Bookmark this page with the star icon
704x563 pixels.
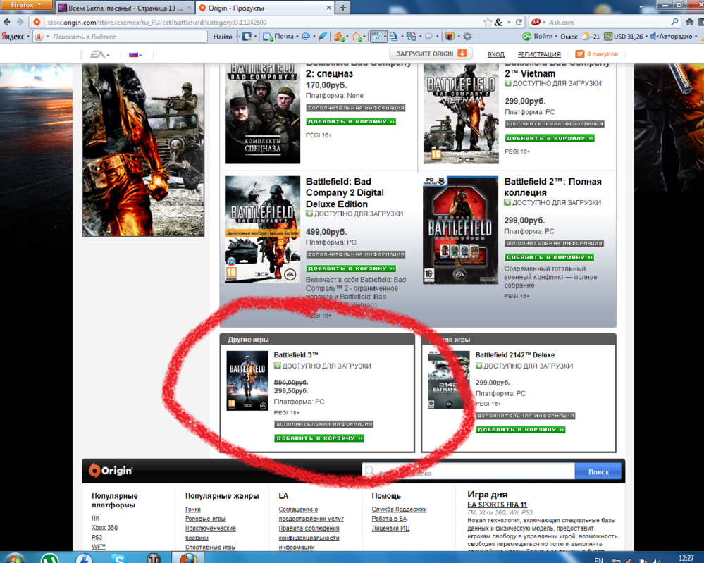(x=488, y=22)
